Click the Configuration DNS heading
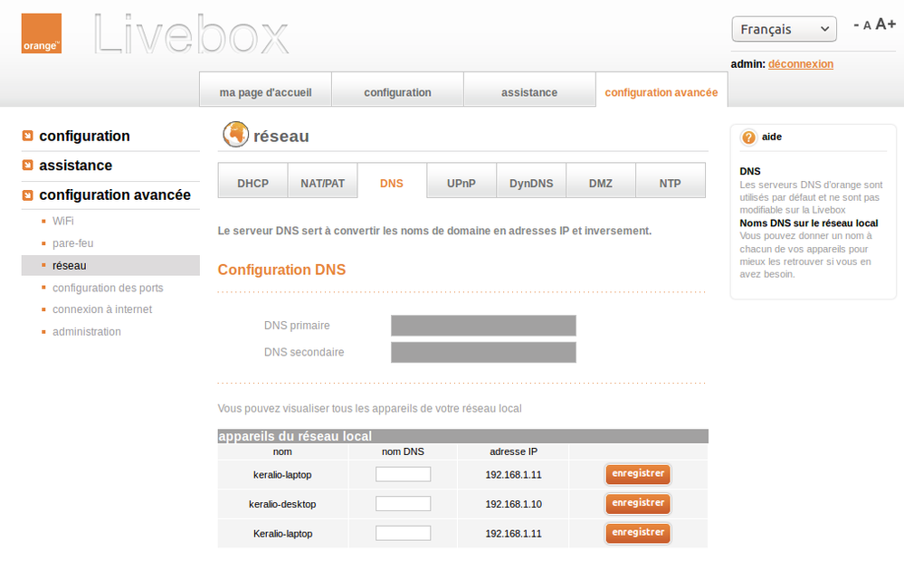Screen dimensions: 904x570 [281, 270]
